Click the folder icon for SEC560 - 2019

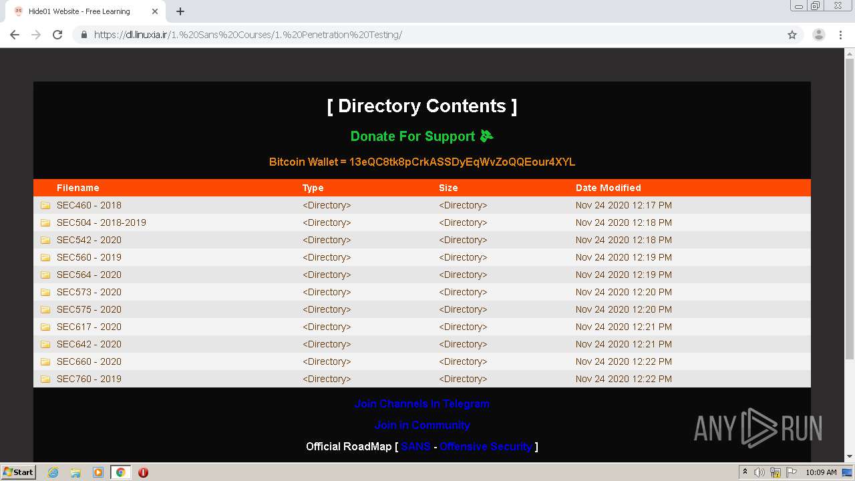(x=45, y=257)
